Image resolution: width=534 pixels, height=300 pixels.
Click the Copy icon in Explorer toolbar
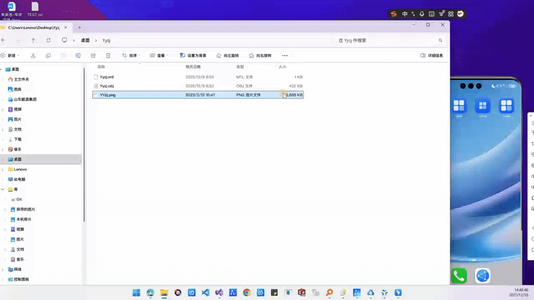(48, 55)
